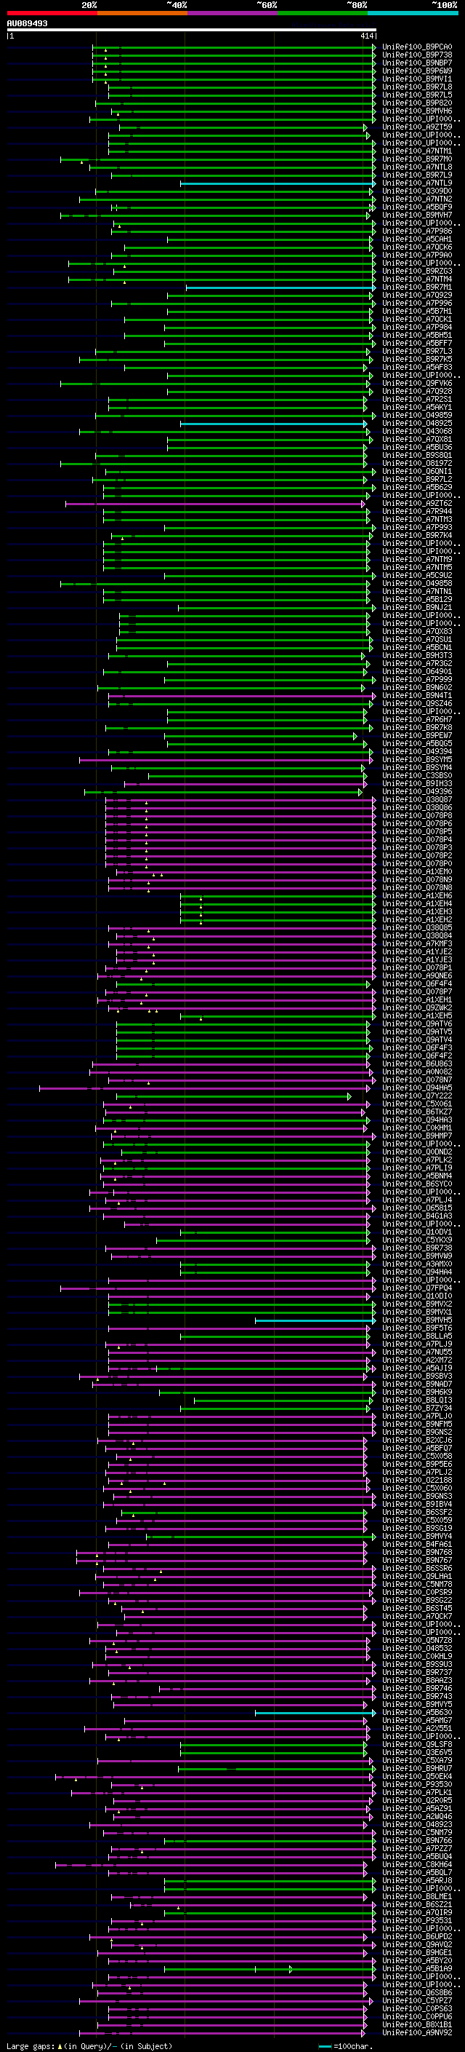
Task: Select hit UniRef100_A5BQF9
Action: pyautogui.click(x=416, y=207)
